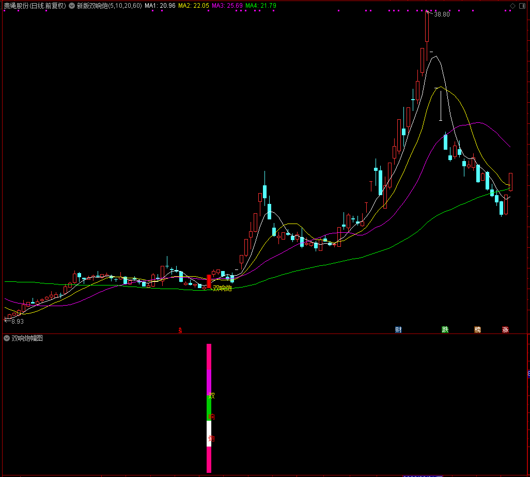Select the MA1: 20.96 legend value

point(160,6)
